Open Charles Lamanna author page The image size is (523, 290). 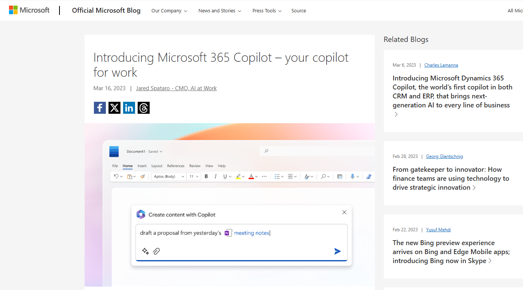pos(441,65)
